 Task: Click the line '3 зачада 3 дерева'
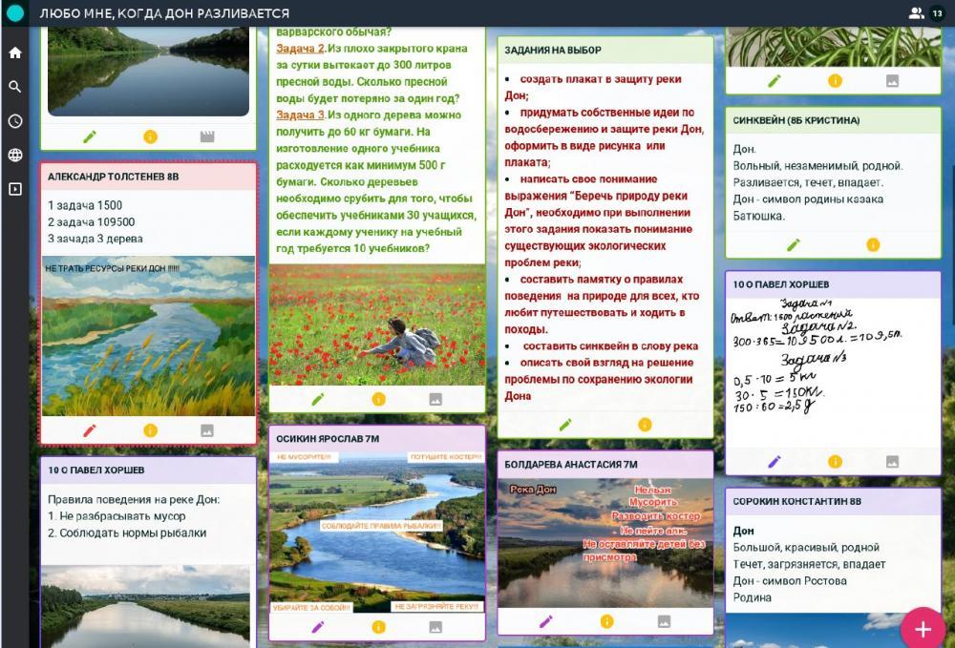(x=95, y=240)
